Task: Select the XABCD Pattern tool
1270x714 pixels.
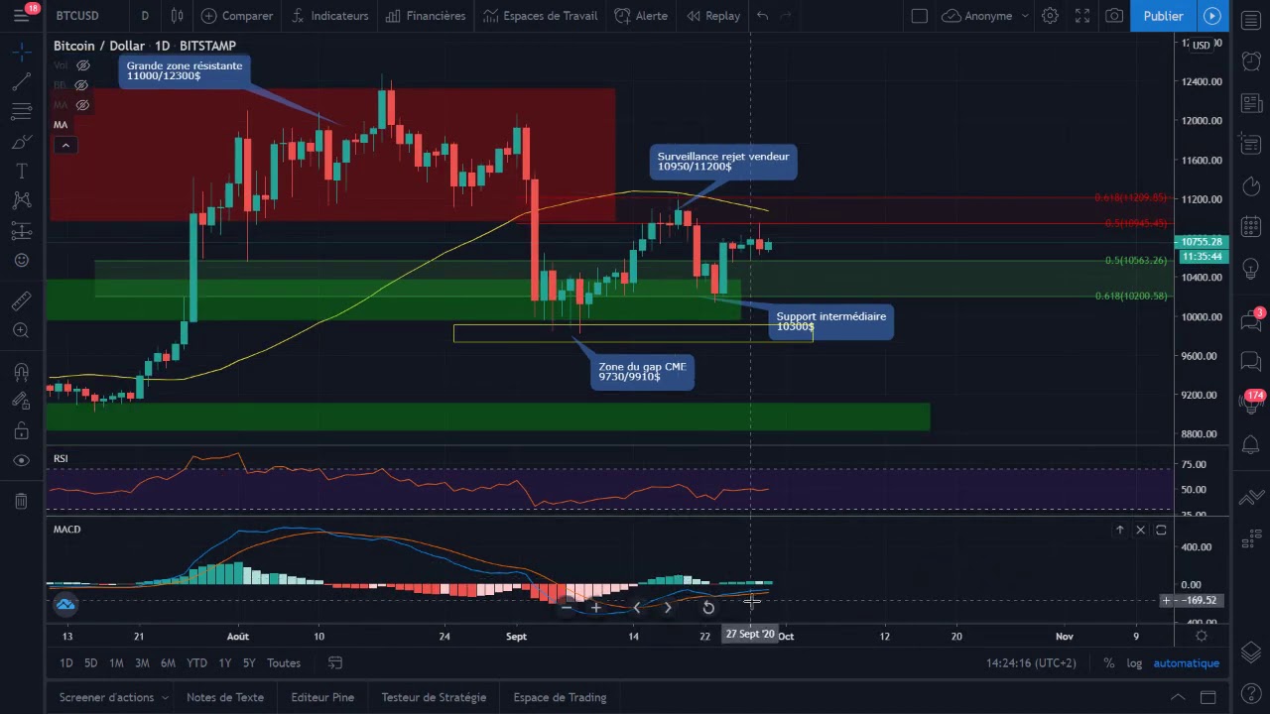Action: pos(21,200)
